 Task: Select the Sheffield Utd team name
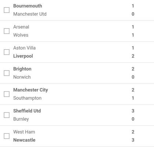coord(27,111)
